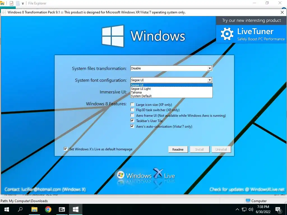Click the File Explorer folder icon in the title bar
The height and width of the screenshot is (215, 287).
click(x=2, y=3)
